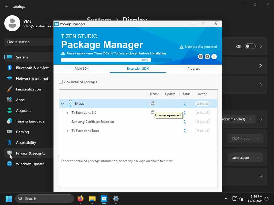Image resolution: width=274 pixels, height=205 pixels.
Task: Open Network & internet settings
Action: pos(29,78)
